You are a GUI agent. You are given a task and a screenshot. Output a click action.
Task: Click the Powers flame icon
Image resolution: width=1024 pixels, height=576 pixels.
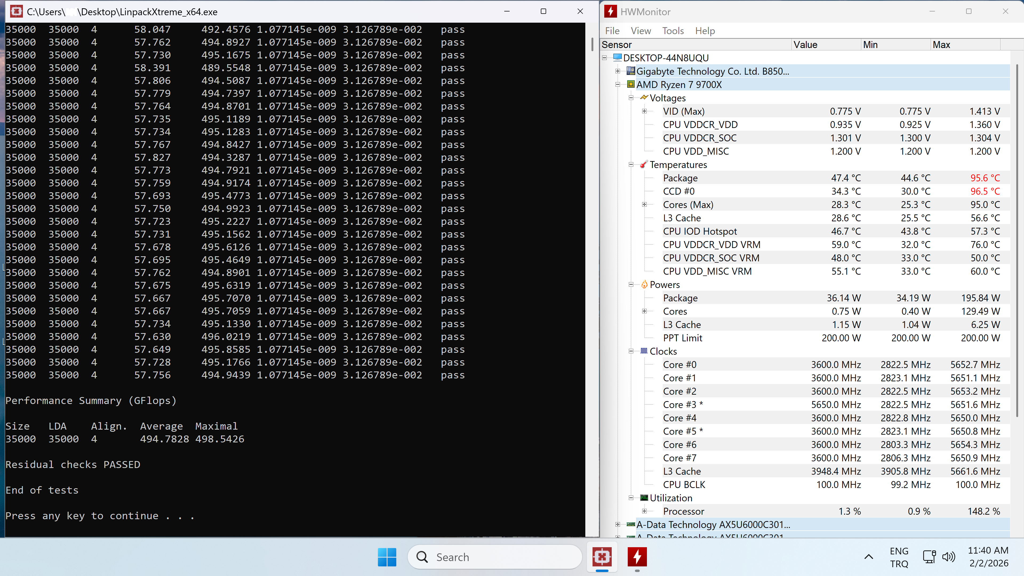[x=644, y=285]
